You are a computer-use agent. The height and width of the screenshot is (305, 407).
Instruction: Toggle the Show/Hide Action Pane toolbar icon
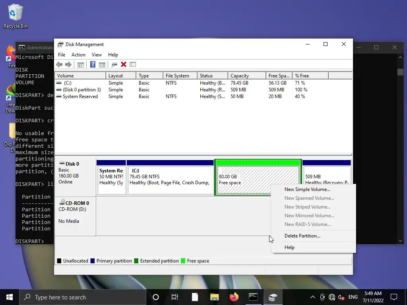click(102, 65)
